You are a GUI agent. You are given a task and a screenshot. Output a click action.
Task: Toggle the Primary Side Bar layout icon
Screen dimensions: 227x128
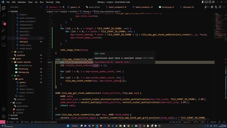[x=203, y=2]
